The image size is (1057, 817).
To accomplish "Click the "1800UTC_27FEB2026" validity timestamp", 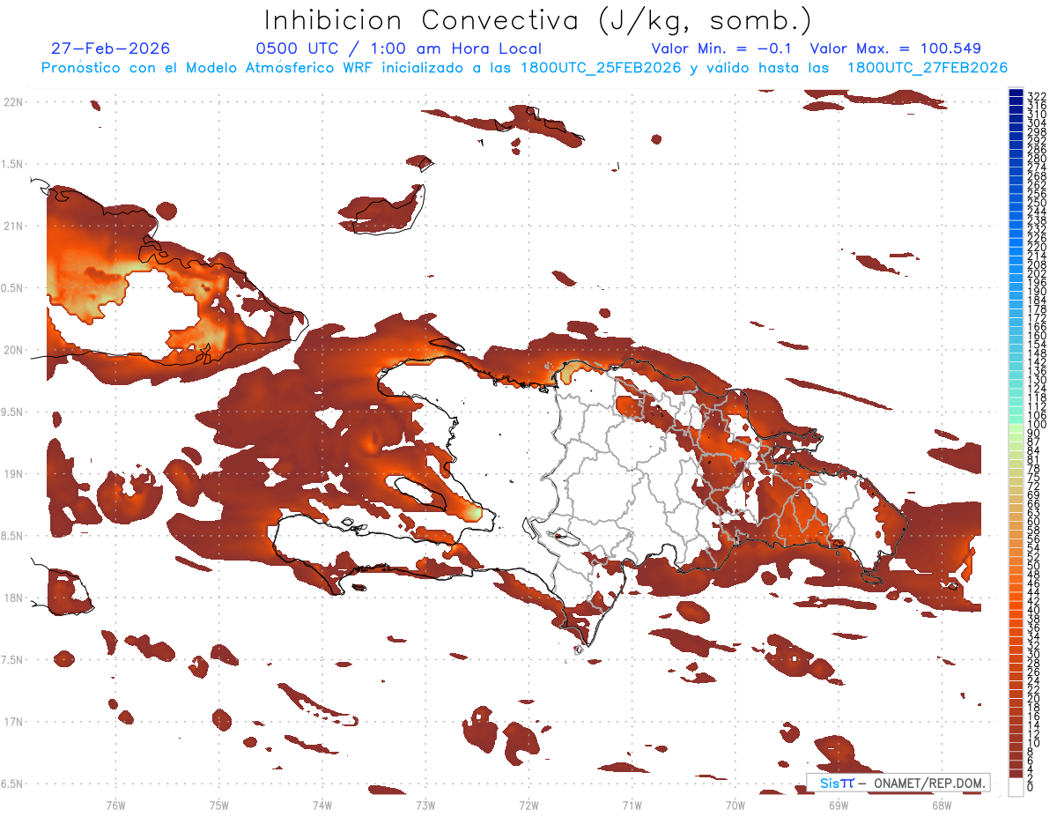I will 928,68.
